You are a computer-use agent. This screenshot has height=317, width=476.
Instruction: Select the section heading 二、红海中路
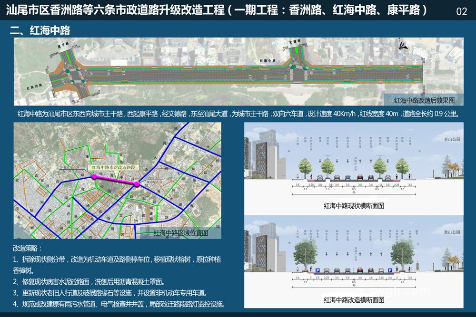pyautogui.click(x=40, y=31)
